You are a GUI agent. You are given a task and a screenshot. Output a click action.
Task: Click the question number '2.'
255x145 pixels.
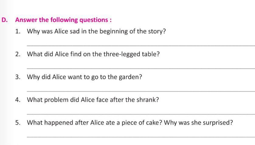pos(18,54)
